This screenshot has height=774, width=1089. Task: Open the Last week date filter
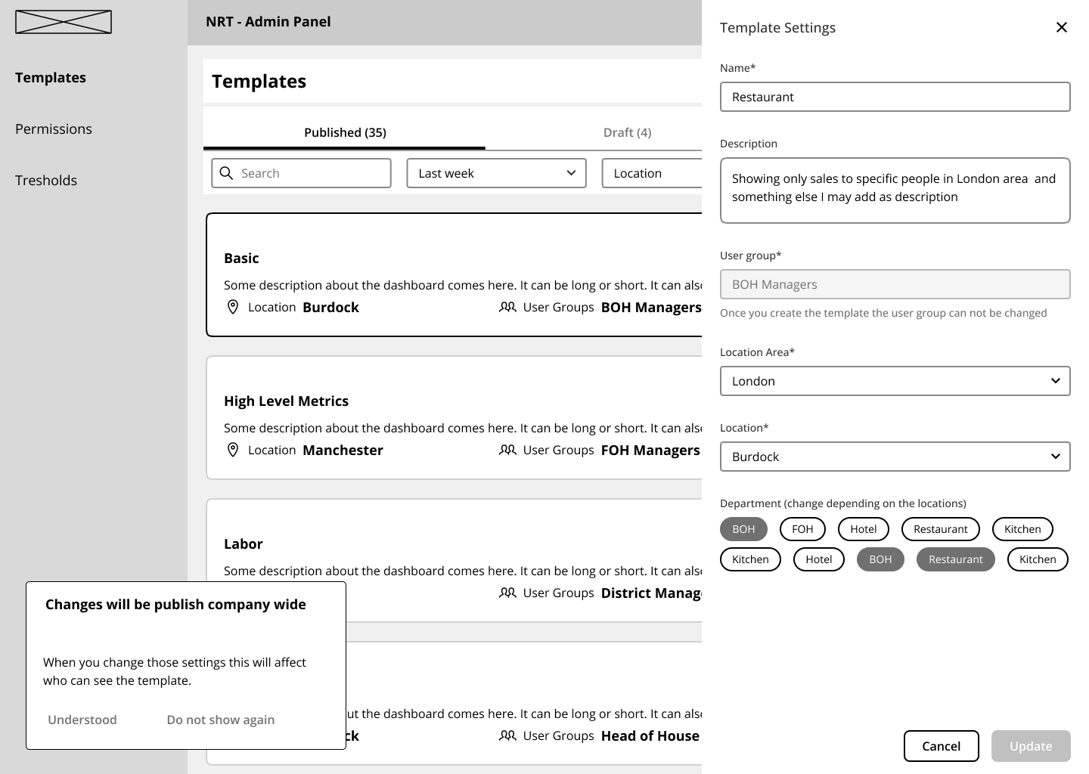point(496,173)
